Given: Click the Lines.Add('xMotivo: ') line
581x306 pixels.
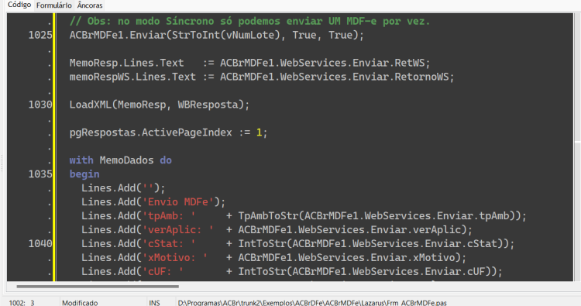Looking at the screenshot, I should pos(273,257).
